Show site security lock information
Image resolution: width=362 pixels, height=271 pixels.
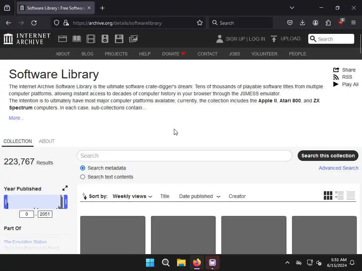coord(66,23)
